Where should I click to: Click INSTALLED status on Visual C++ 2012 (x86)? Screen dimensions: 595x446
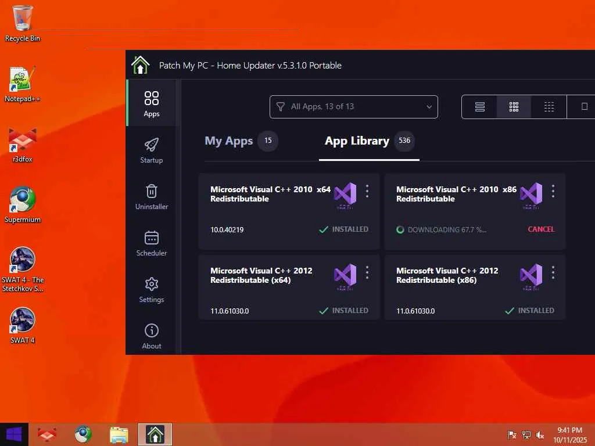tap(530, 310)
